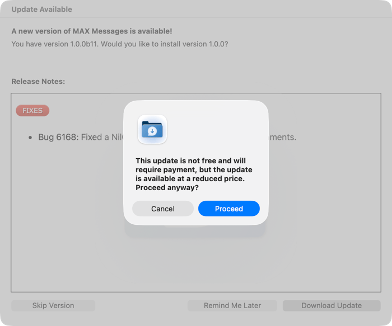392x326 pixels.
Task: Click the 'Release Notes:' label
Action: click(x=38, y=82)
